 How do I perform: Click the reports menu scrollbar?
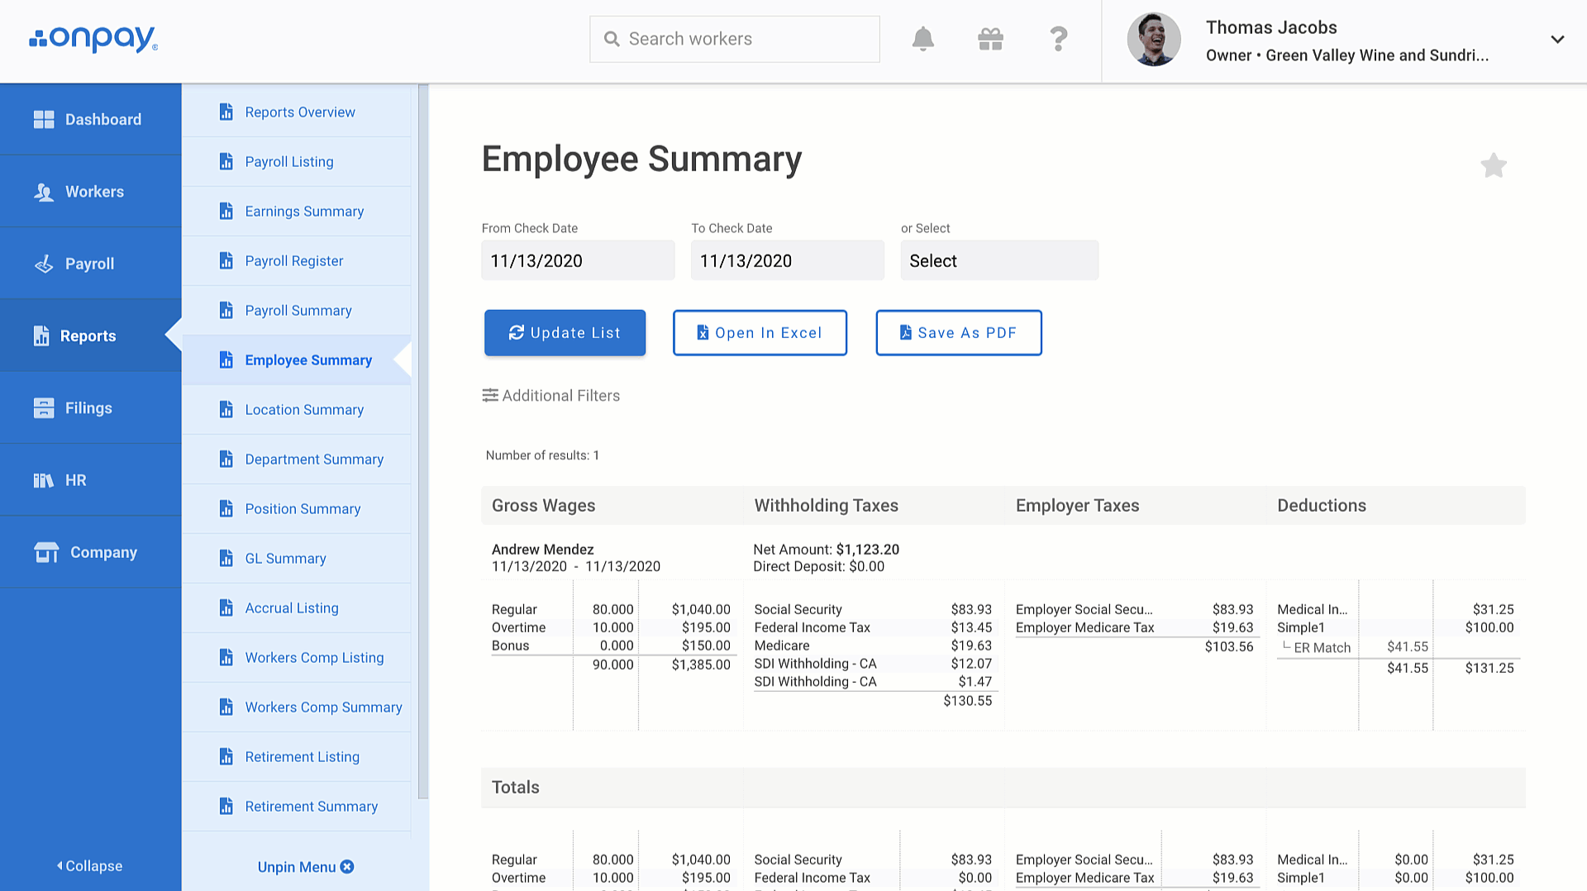coord(423,441)
